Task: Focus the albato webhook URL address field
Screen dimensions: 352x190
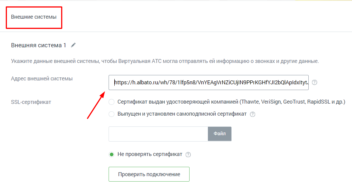Action: point(208,83)
